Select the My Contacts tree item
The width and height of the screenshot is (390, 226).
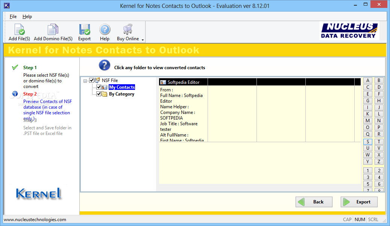pyautogui.click(x=122, y=87)
